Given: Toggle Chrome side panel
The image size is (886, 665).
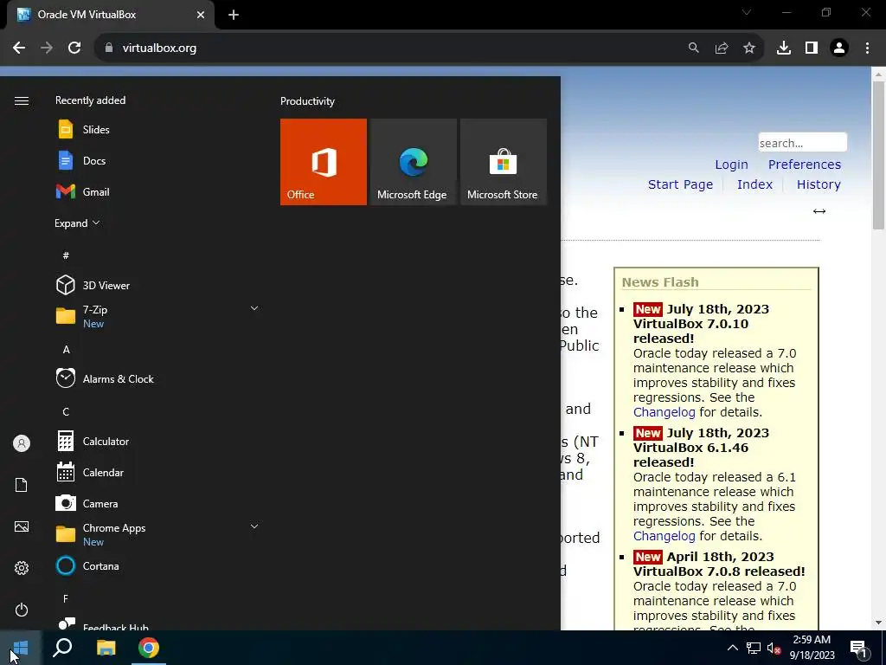Looking at the screenshot, I should (812, 48).
